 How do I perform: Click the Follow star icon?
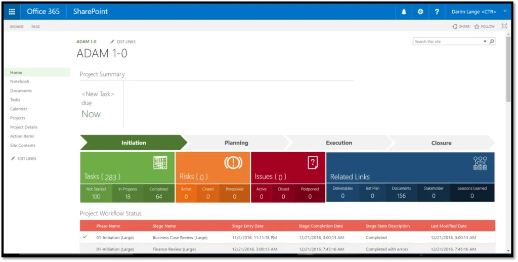tap(477, 26)
